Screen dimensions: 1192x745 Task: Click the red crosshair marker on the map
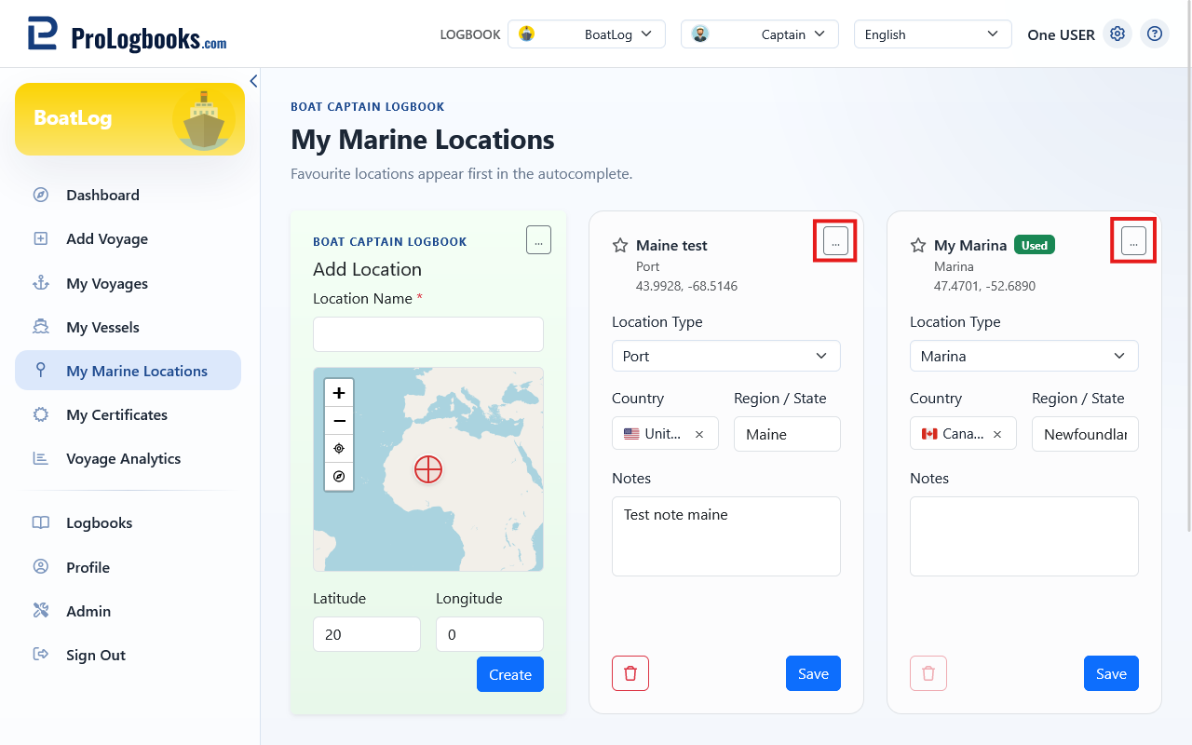428,469
